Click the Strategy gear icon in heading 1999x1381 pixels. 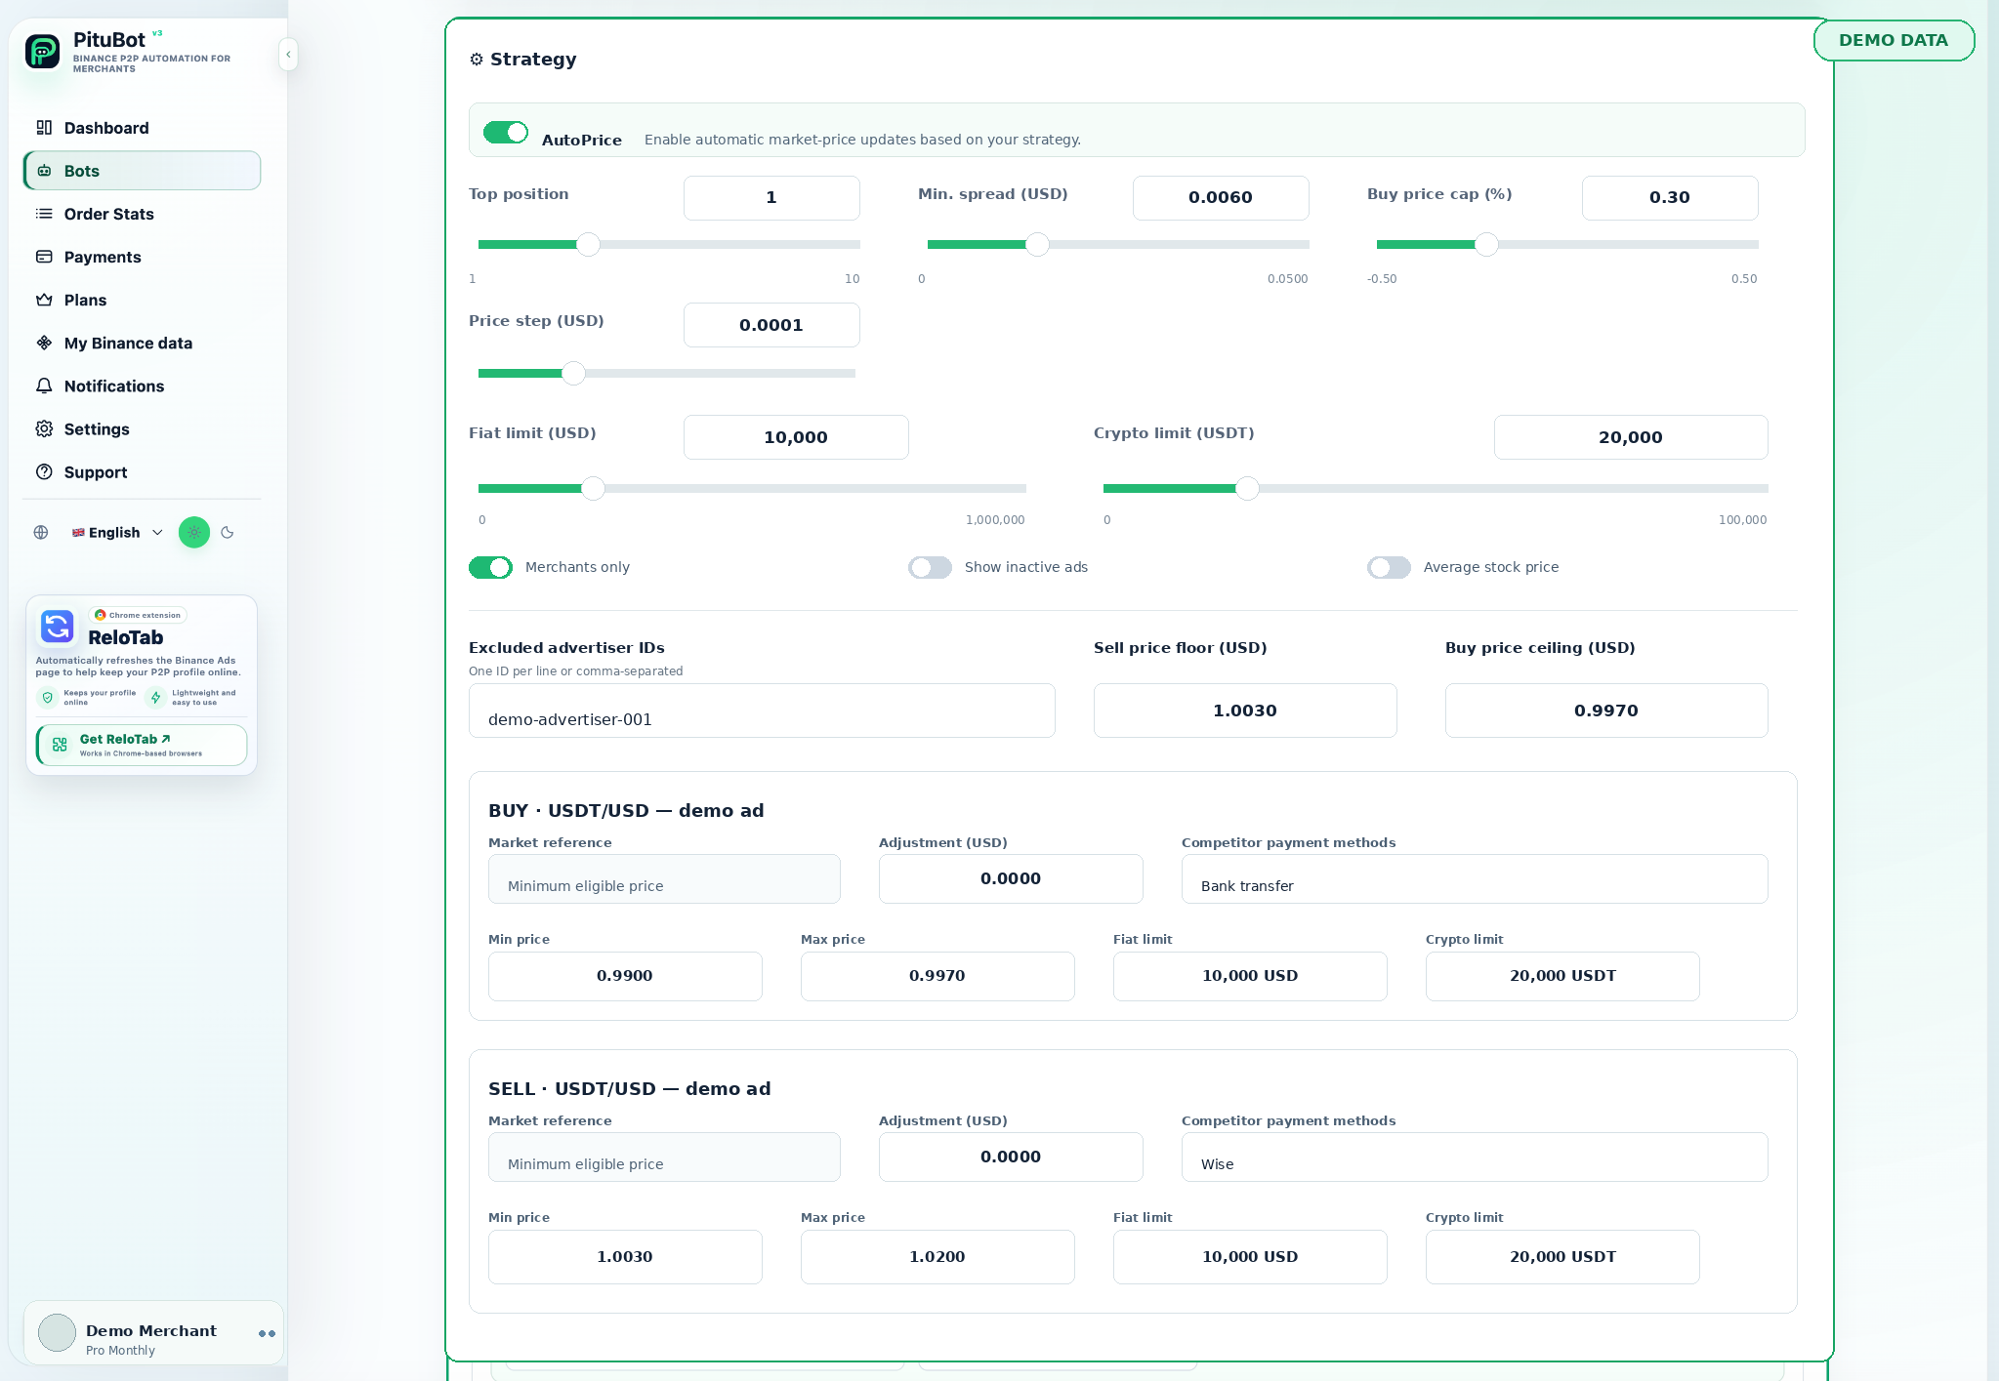click(x=477, y=60)
